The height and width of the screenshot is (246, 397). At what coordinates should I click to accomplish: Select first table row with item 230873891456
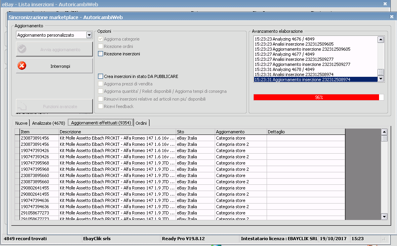pos(35,138)
